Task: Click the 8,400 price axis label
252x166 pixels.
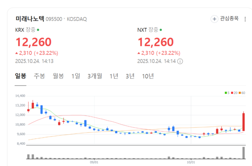Action: click(21, 143)
